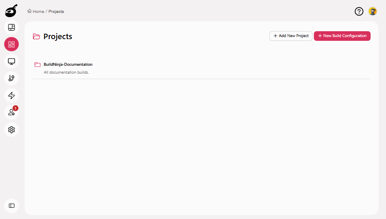This screenshot has height=219, width=386.
Task: Click the home icon in breadcrumb
Action: [x=30, y=11]
